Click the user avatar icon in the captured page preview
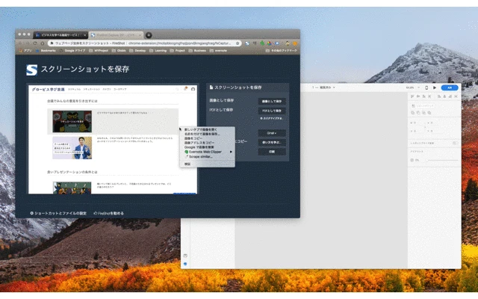Viewport: 478px width, 299px height. [193, 89]
